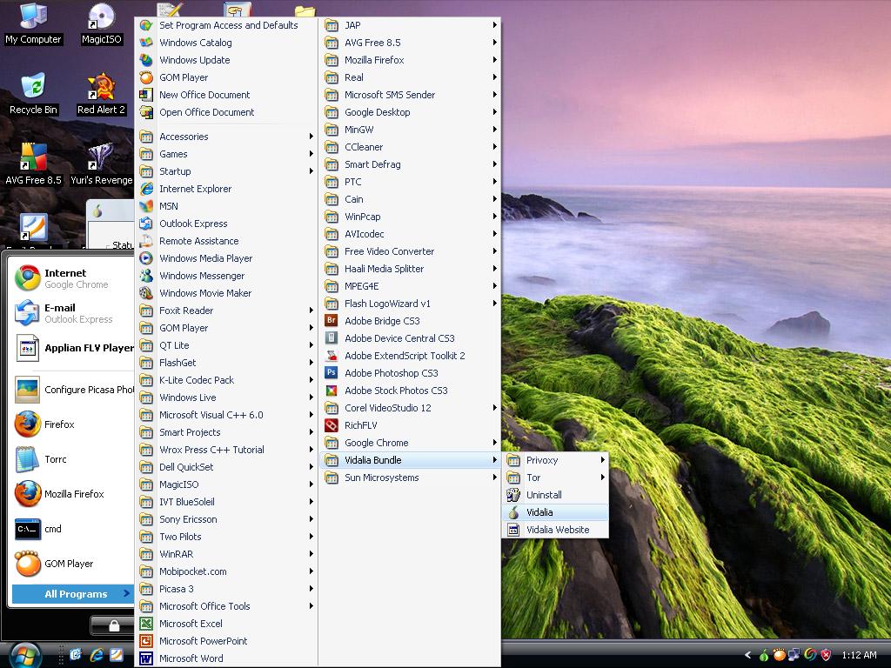Launch RichFLV program
The height and width of the screenshot is (668, 891).
[410, 425]
